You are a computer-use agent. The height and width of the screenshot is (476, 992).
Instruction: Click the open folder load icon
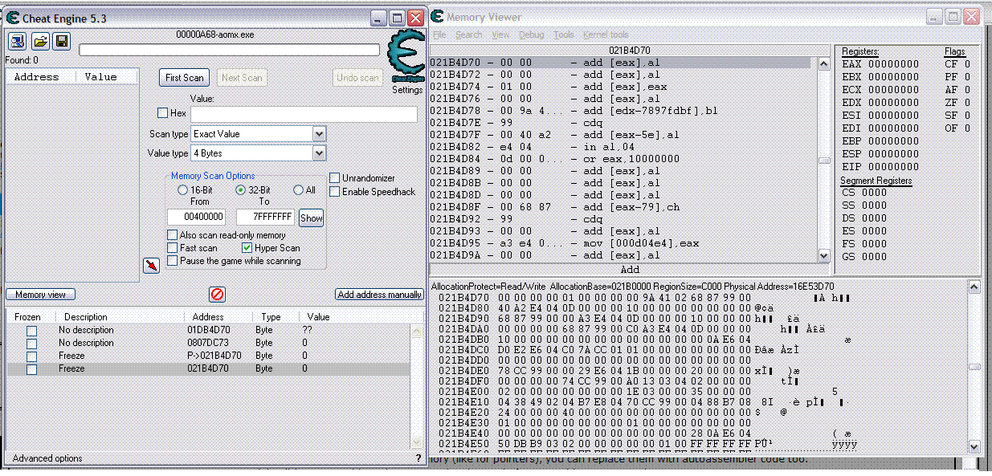click(x=40, y=42)
